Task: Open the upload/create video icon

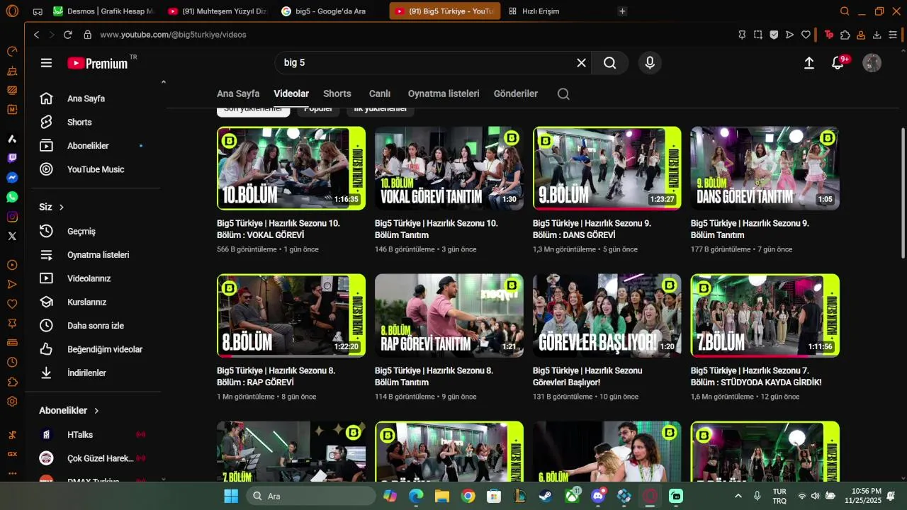Action: [809, 63]
